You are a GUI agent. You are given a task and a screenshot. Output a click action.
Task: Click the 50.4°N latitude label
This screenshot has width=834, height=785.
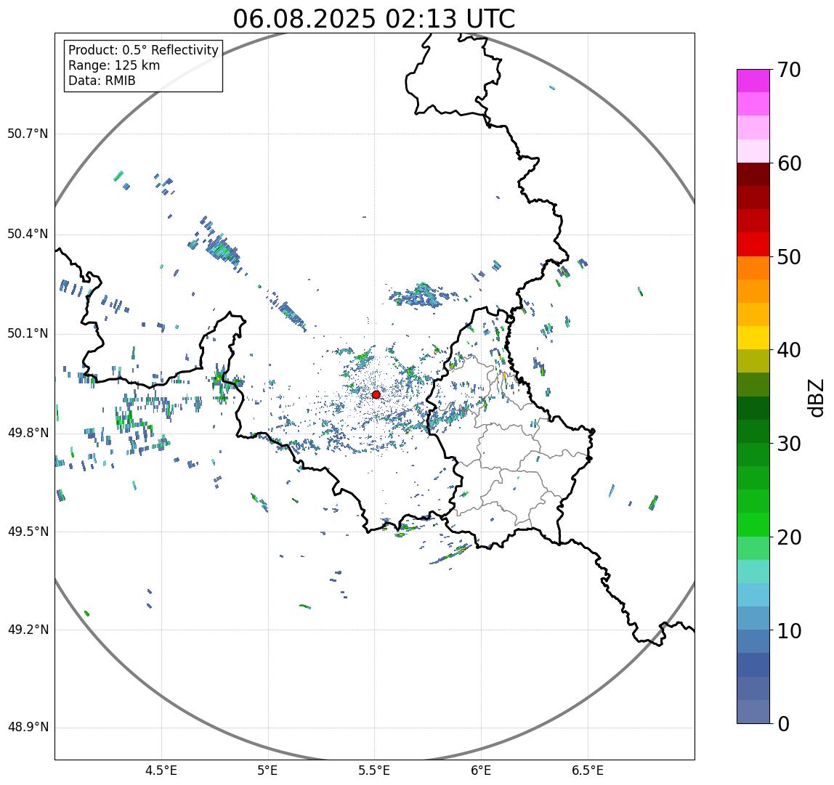[x=28, y=234]
